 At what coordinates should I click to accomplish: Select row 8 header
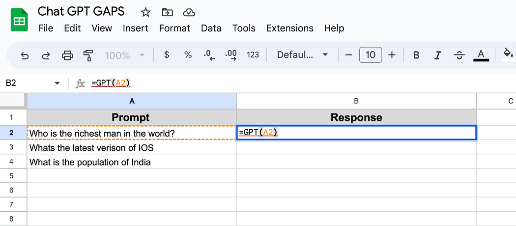[x=13, y=219]
